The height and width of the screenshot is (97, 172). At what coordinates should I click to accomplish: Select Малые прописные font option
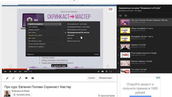coord(73,41)
